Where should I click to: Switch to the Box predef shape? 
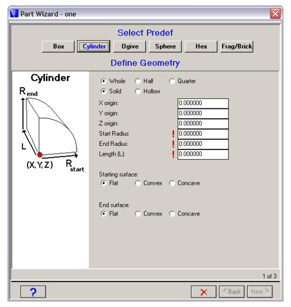[x=58, y=46]
